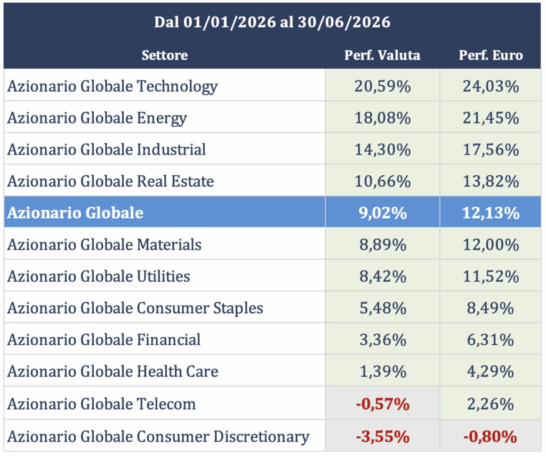The width and height of the screenshot is (546, 456).
Task: Click the red -0,57% Telecom value
Action: 383,404
